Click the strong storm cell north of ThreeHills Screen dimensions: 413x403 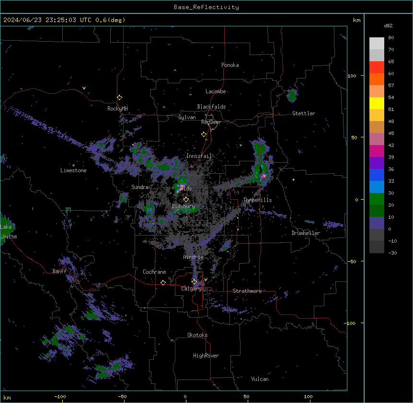[263, 176]
